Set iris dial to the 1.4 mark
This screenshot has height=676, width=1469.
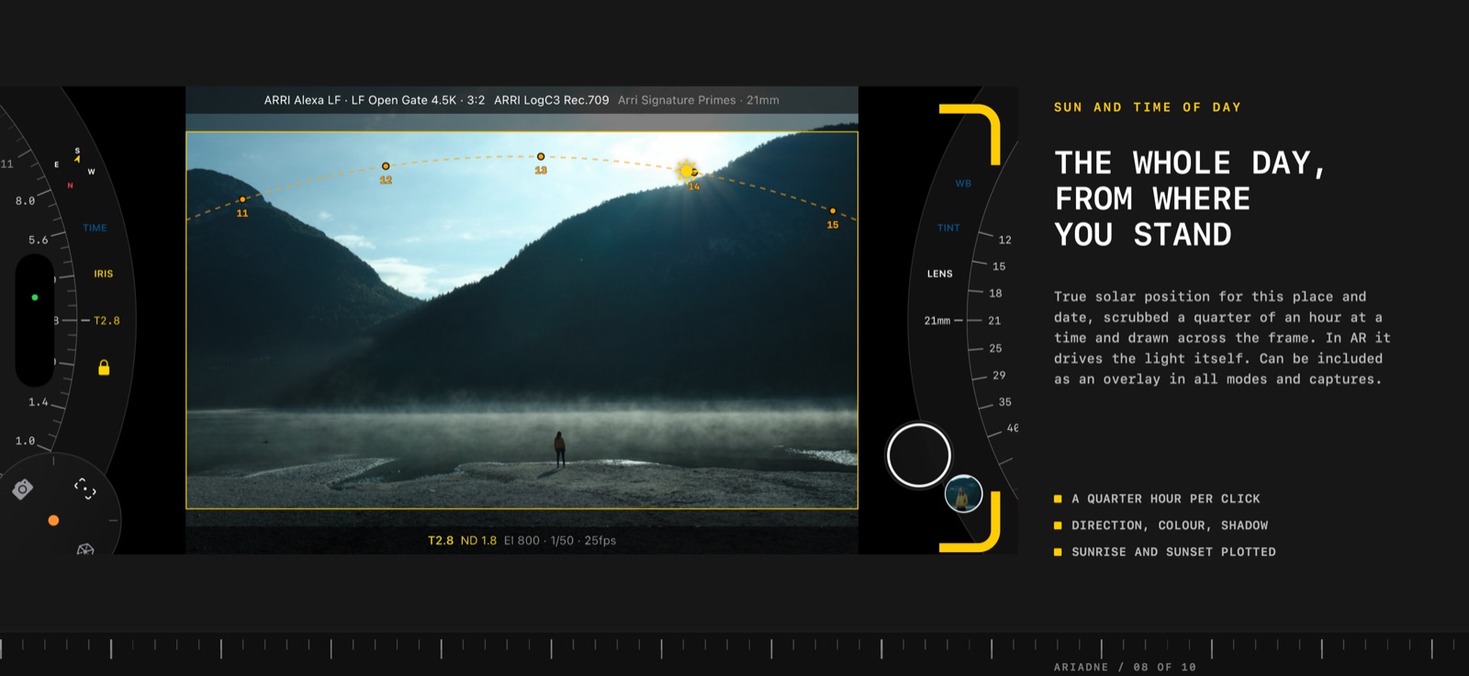click(38, 402)
